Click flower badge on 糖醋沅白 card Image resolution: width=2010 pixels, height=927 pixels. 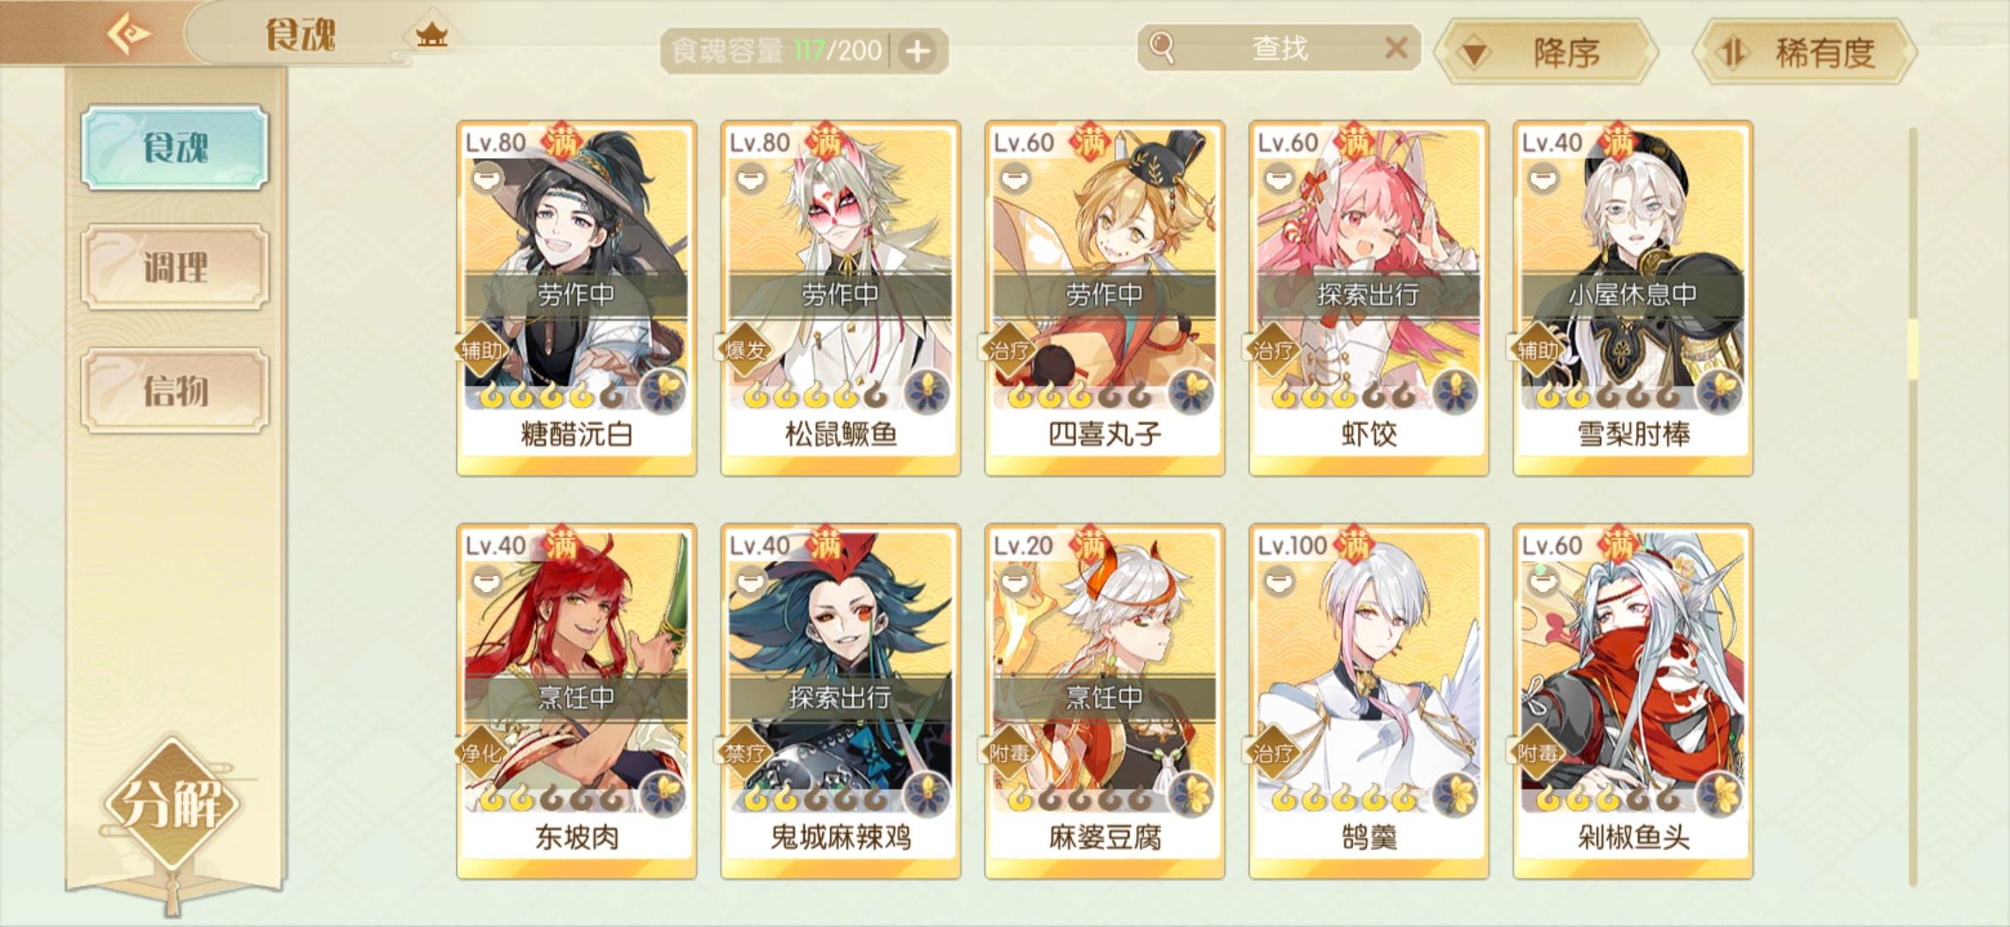664,391
